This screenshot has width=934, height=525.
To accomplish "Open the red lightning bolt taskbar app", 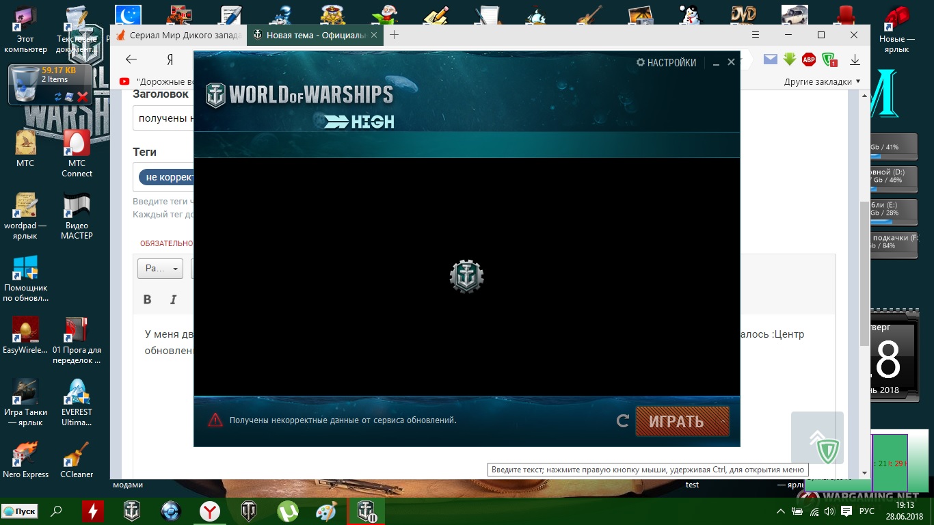I will click(93, 511).
